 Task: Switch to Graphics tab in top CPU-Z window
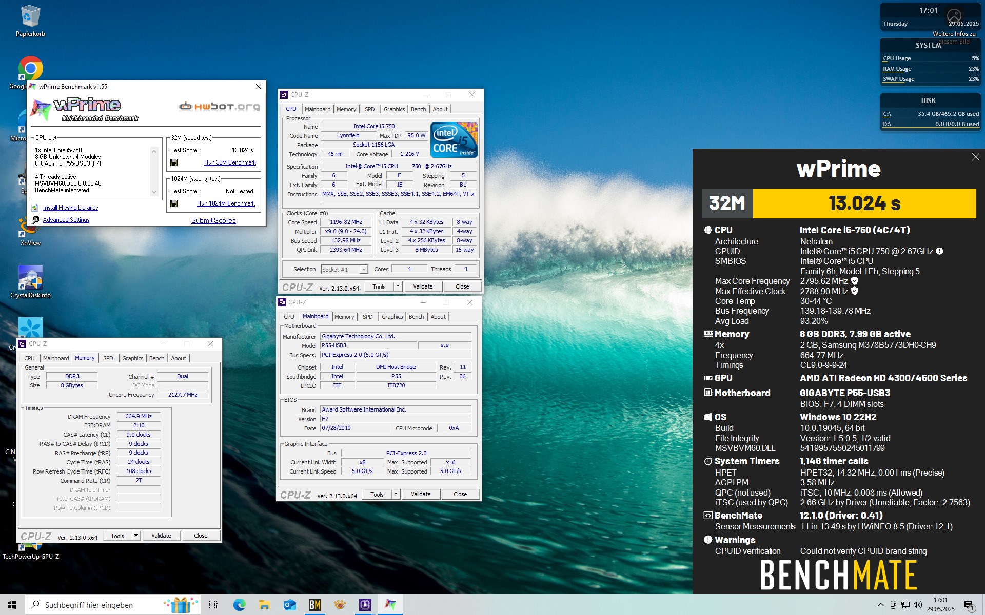[394, 109]
